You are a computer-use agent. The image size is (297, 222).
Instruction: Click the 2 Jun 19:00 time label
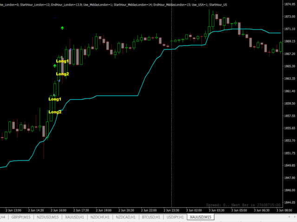[x=103, y=210]
